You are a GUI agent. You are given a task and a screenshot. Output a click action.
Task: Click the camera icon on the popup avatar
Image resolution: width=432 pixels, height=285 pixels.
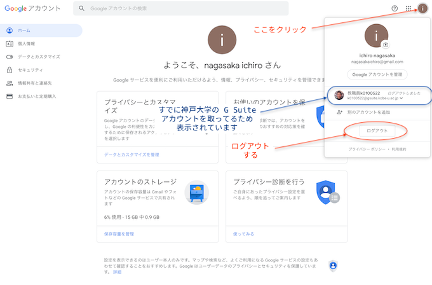pyautogui.click(x=386, y=45)
